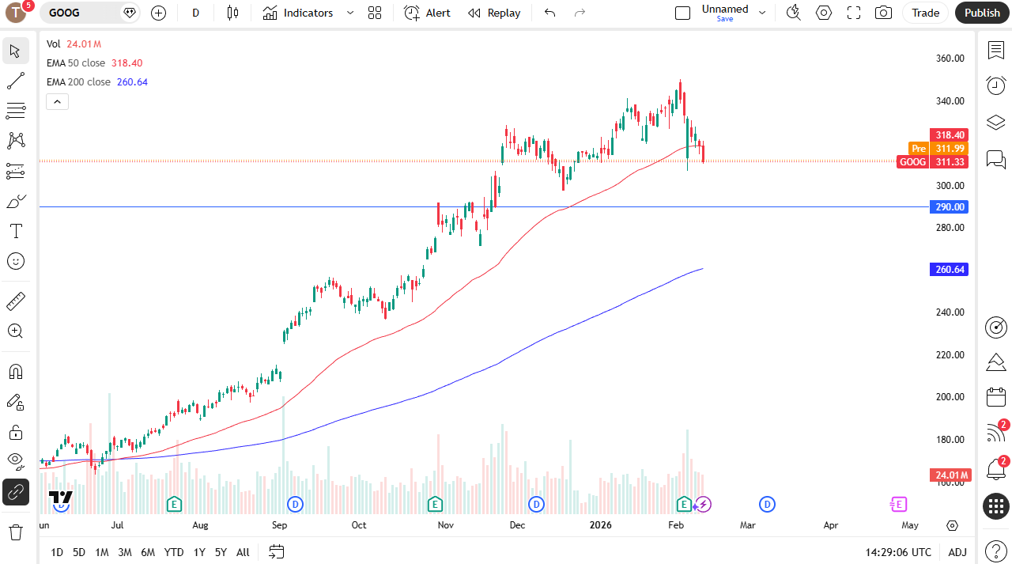This screenshot has height=564, width=1012.
Task: Add symbol to compare with plus icon
Action: [x=158, y=13]
